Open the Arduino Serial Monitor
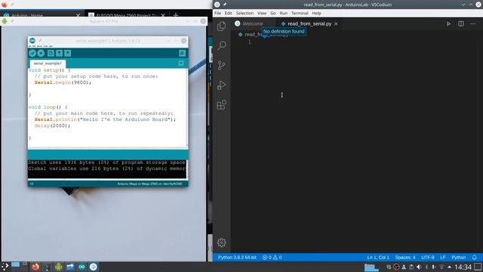 [x=182, y=53]
